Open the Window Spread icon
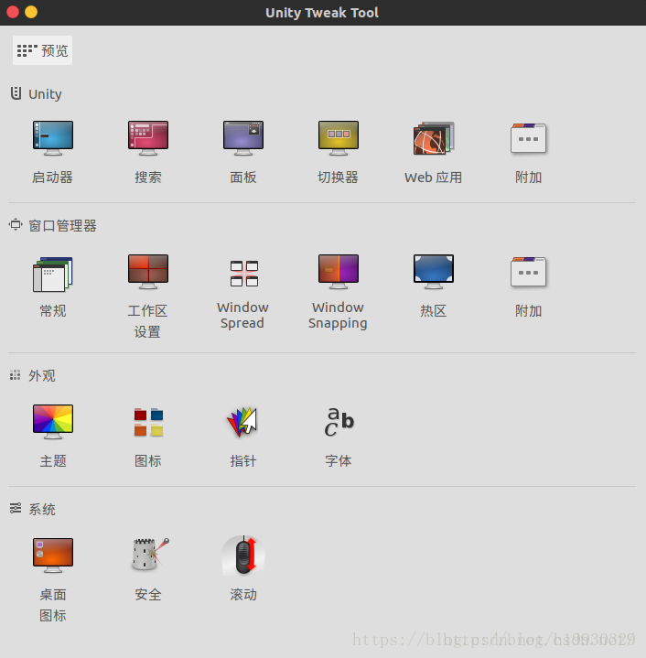 pos(243,274)
